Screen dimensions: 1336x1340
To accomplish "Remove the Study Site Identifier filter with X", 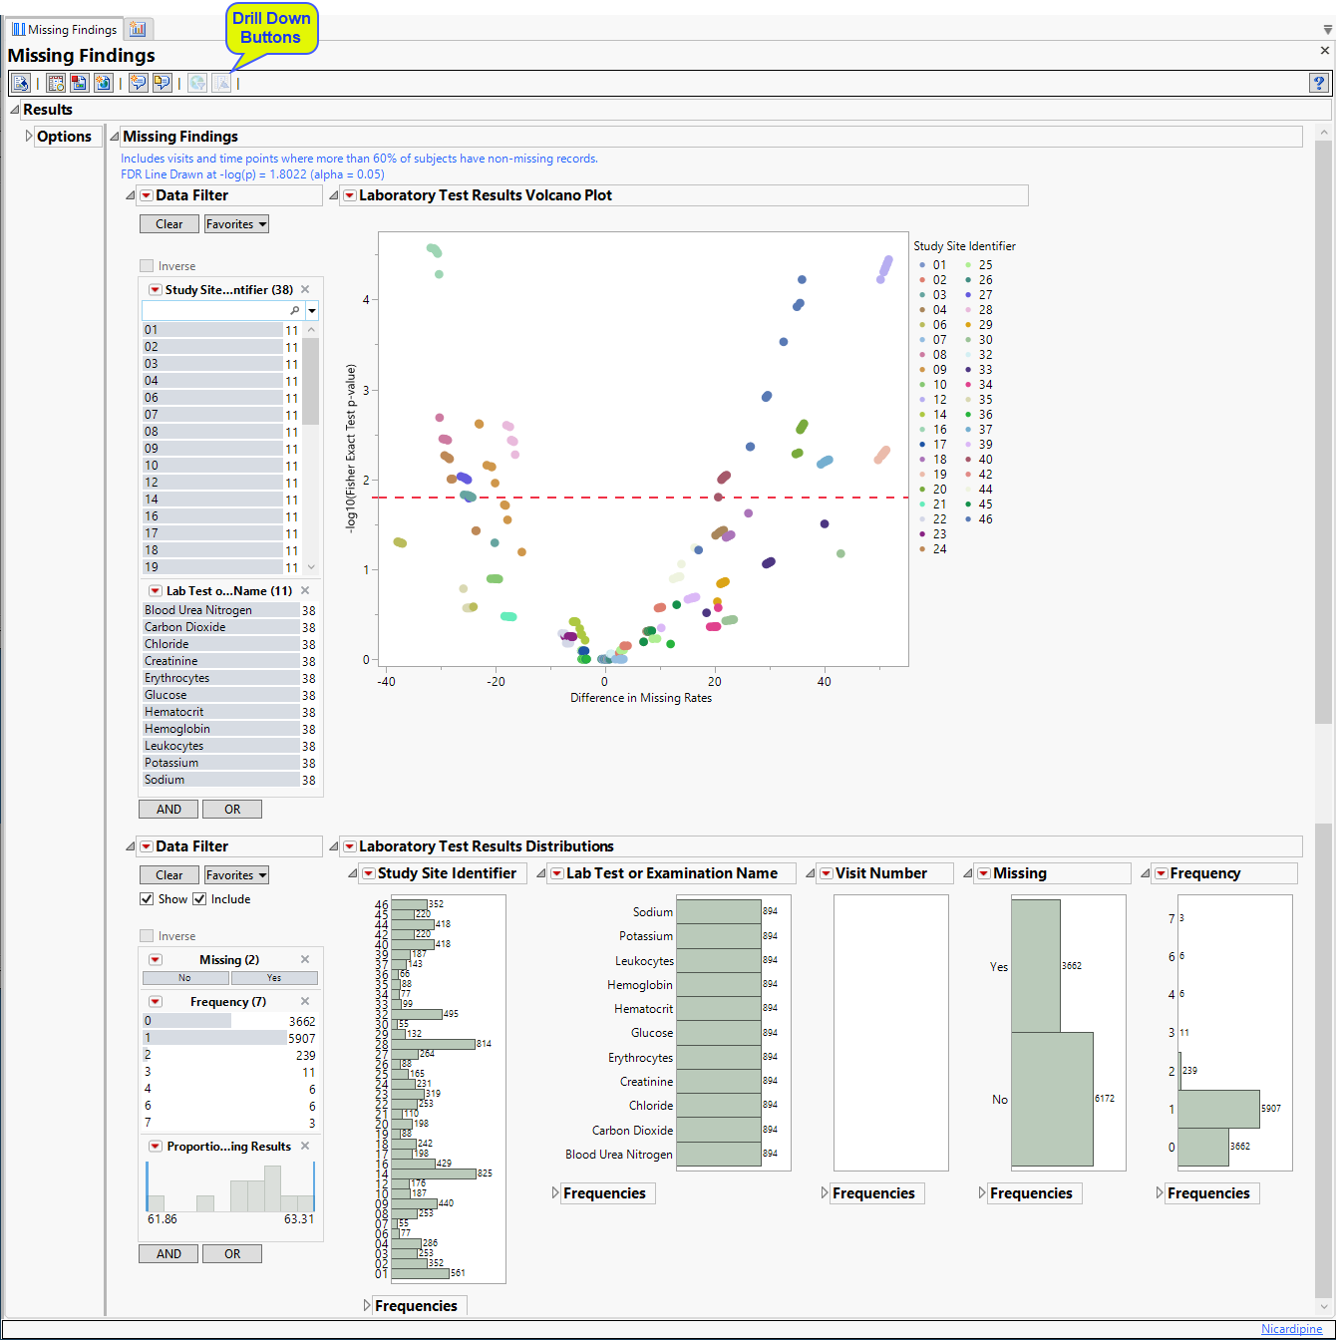I will pyautogui.click(x=306, y=290).
